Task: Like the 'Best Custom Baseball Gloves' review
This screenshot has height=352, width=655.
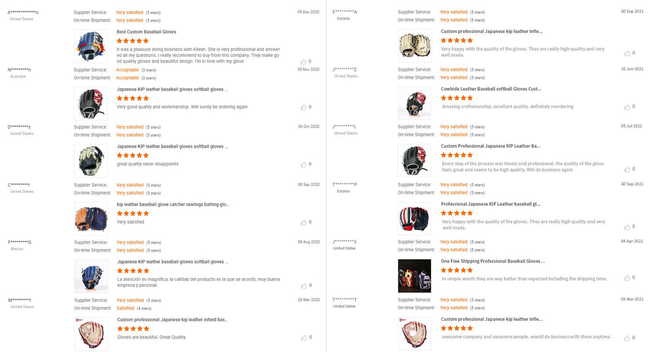Action: coord(303,62)
